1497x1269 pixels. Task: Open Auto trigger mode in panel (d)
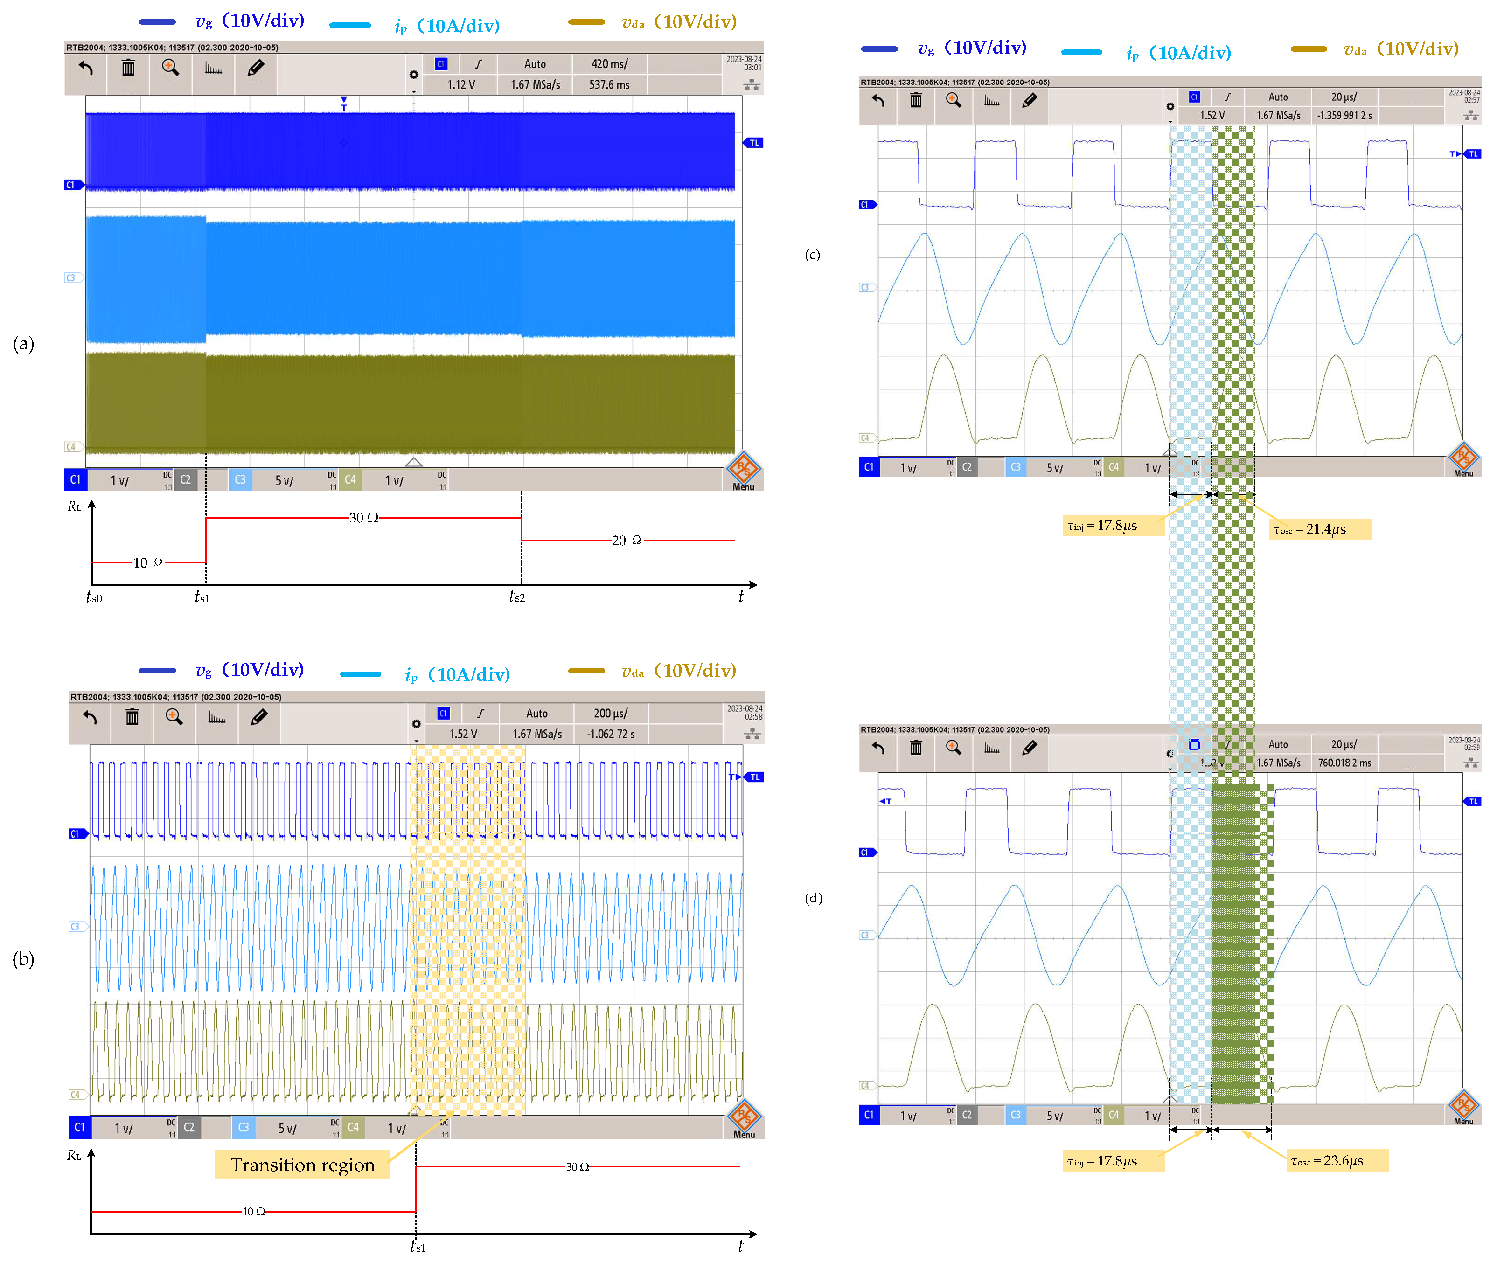click(1278, 745)
